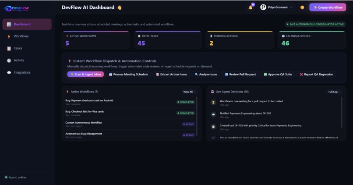The width and height of the screenshot is (353, 185).
Task: Click Approve QA Suite button
Action: [x=278, y=75]
